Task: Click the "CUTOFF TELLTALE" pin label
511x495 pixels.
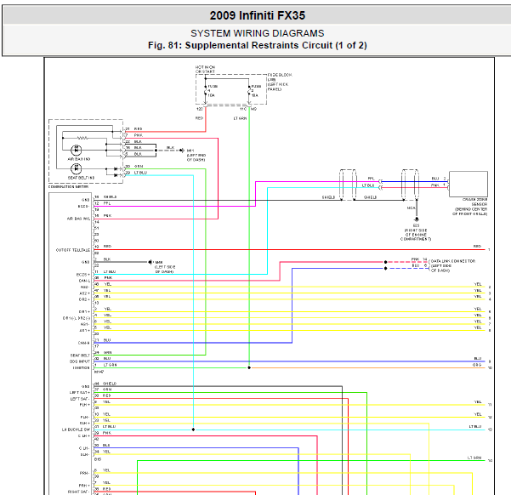Action: (x=73, y=250)
